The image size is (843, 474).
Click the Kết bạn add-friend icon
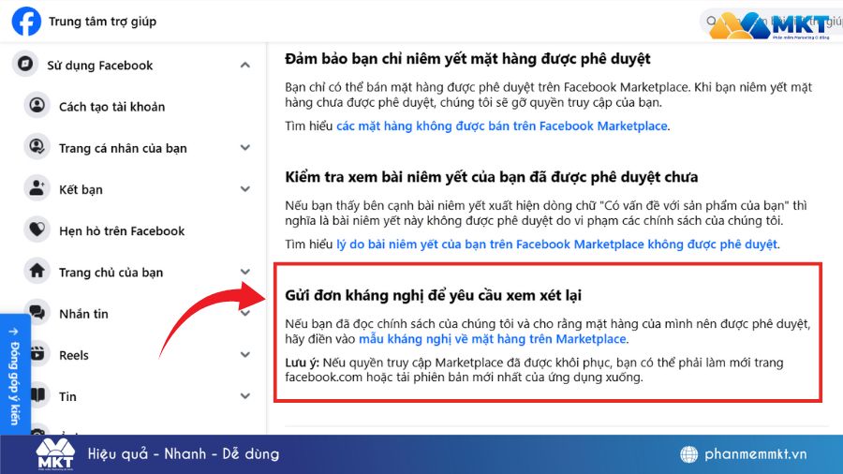37,188
